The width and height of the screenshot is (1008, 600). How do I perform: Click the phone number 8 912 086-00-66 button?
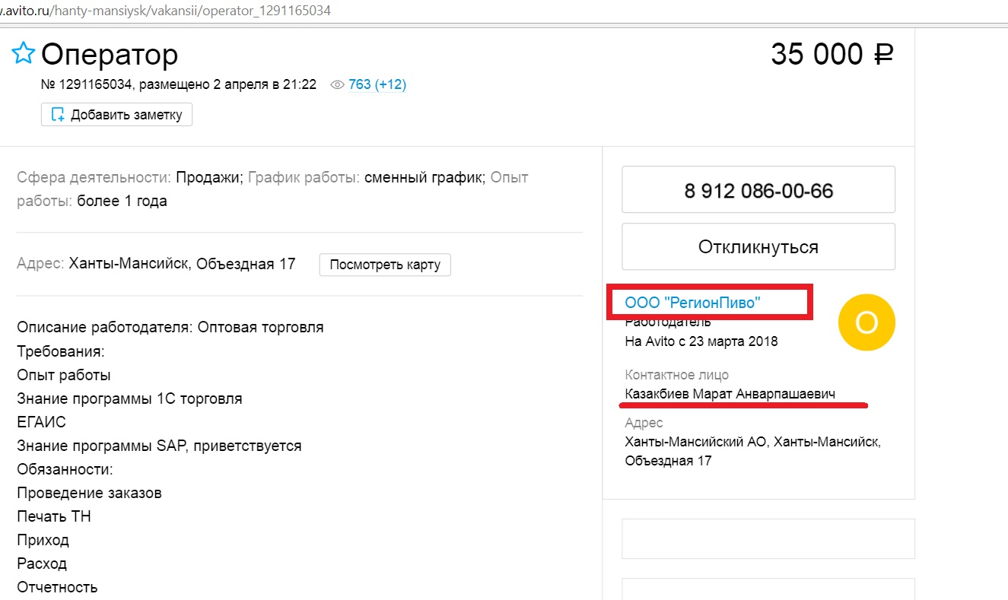point(758,190)
